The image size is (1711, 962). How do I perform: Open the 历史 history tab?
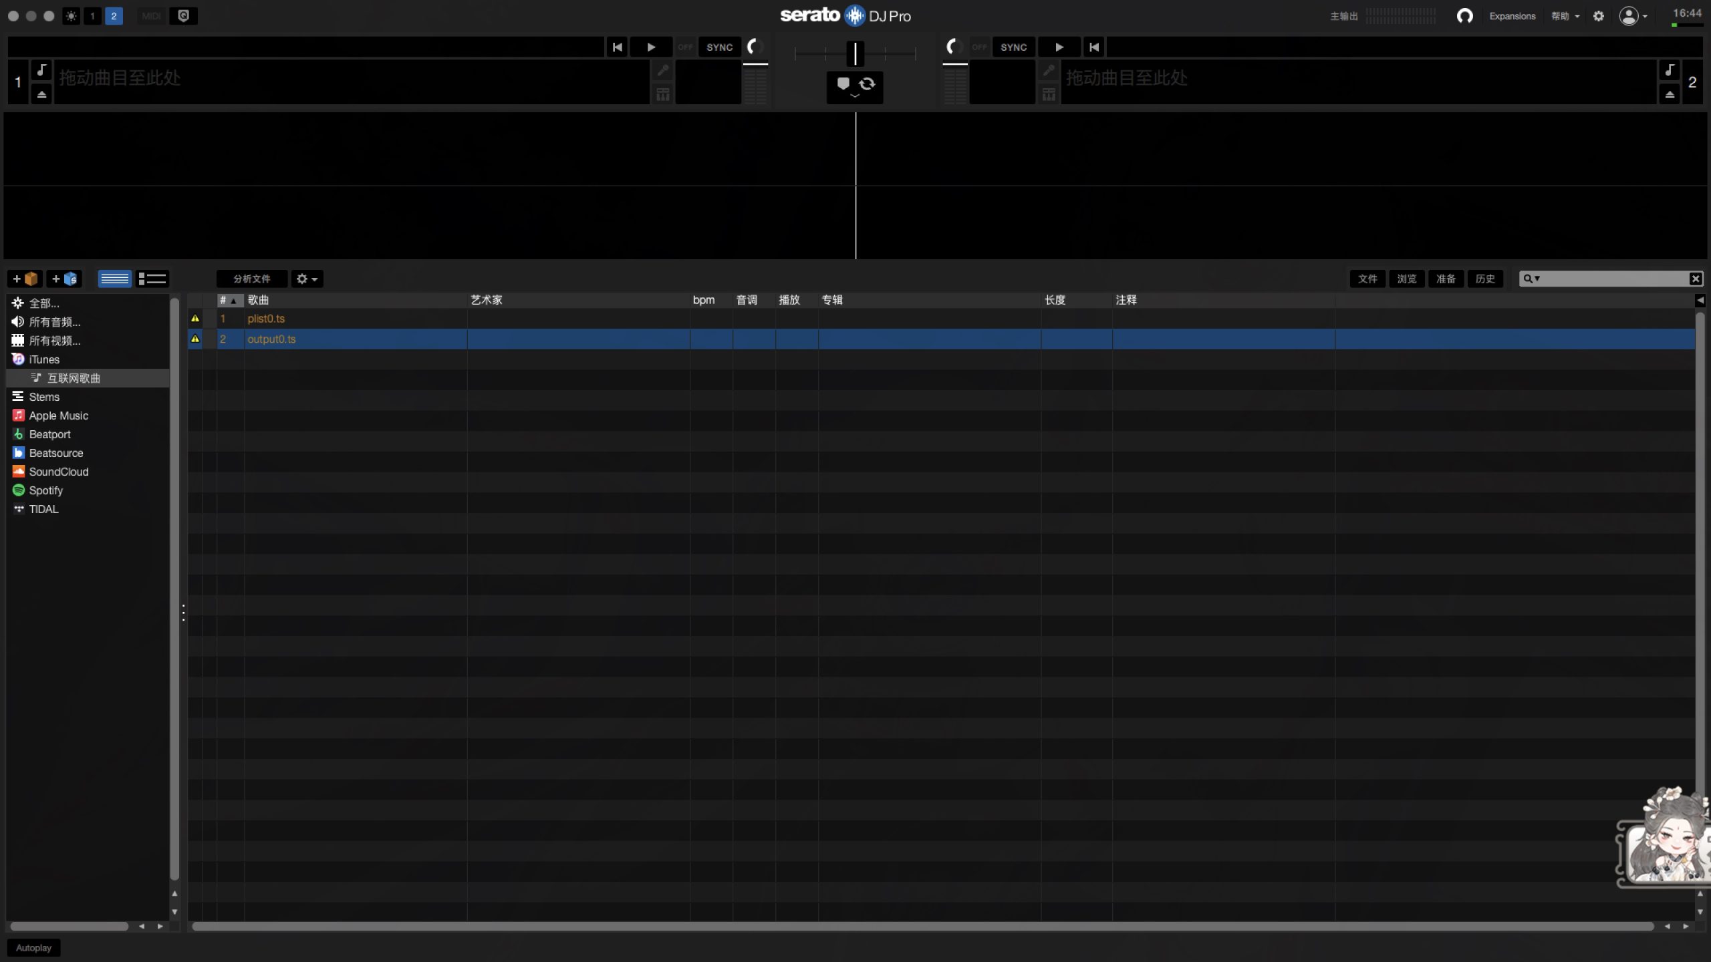pos(1484,279)
